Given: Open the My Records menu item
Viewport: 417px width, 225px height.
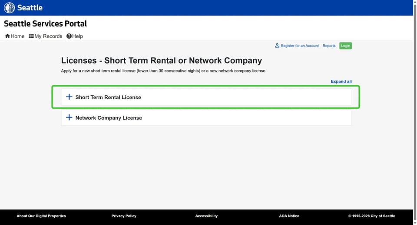Looking at the screenshot, I should point(46,36).
